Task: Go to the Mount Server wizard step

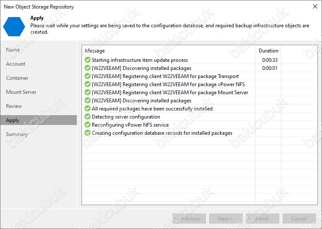Action: coord(21,92)
